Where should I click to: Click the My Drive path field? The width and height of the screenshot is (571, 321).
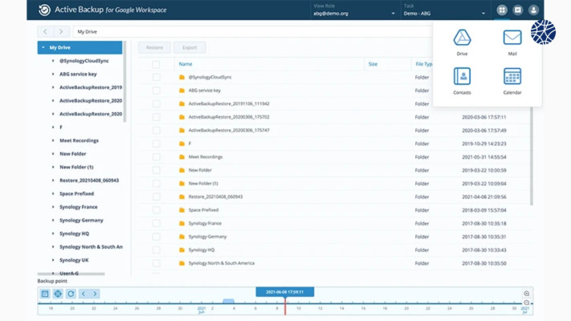253,31
